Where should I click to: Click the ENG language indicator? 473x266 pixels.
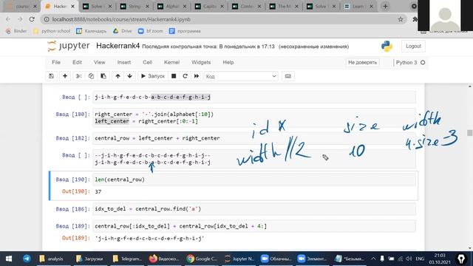coord(420,259)
